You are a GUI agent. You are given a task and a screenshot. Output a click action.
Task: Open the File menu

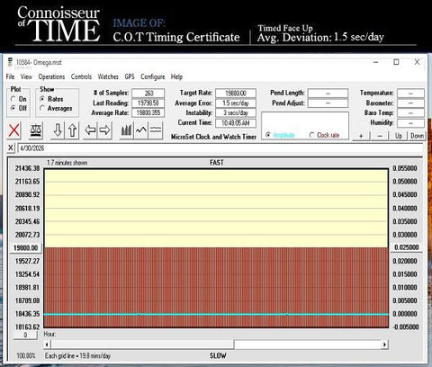pyautogui.click(x=10, y=76)
